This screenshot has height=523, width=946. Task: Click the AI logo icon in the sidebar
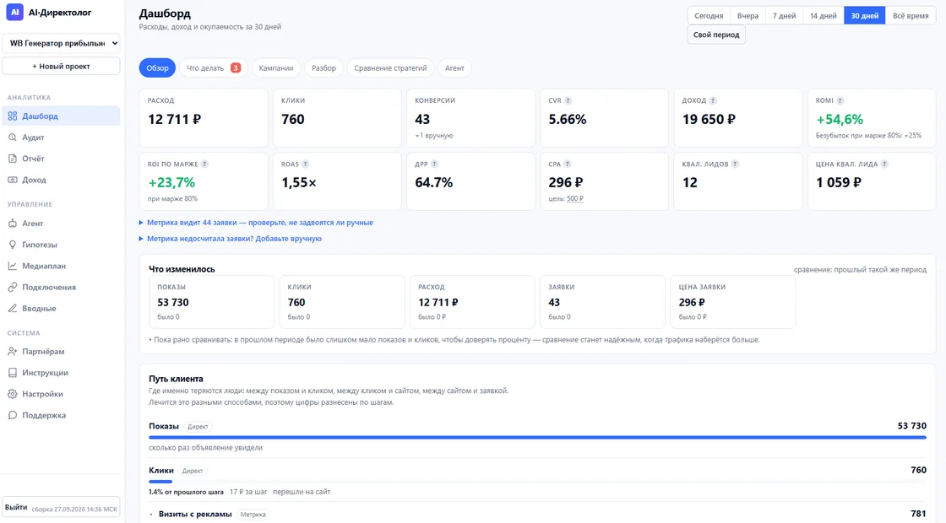click(x=14, y=12)
